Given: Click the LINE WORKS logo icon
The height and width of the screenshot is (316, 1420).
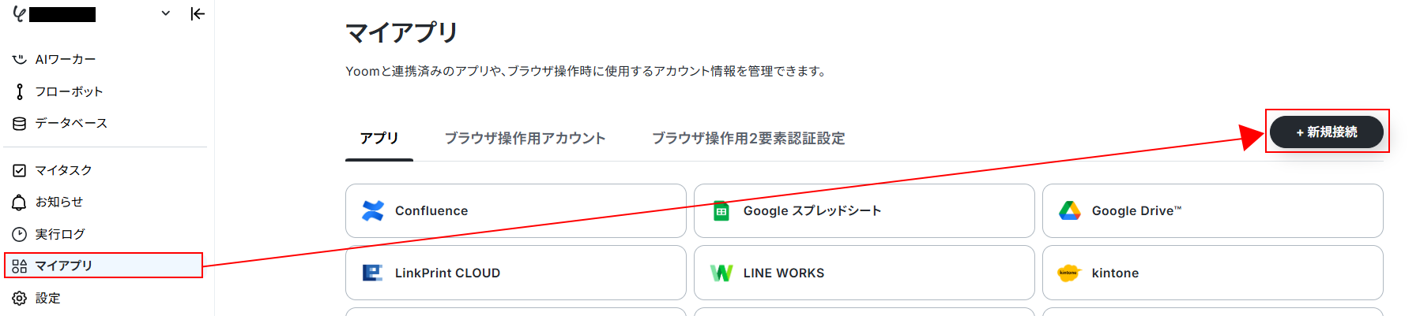Looking at the screenshot, I should coord(721,273).
